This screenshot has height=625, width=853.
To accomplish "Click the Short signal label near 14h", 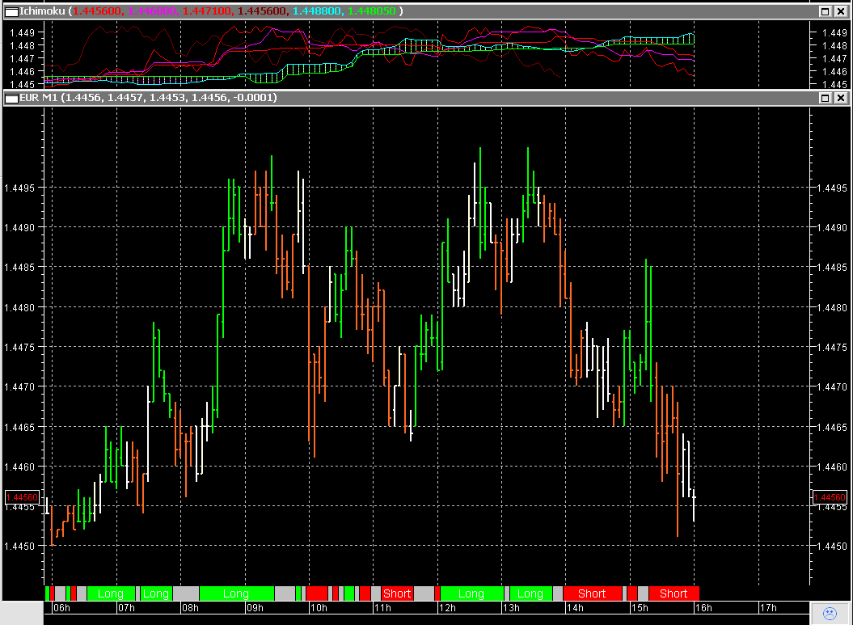I will 592,593.
